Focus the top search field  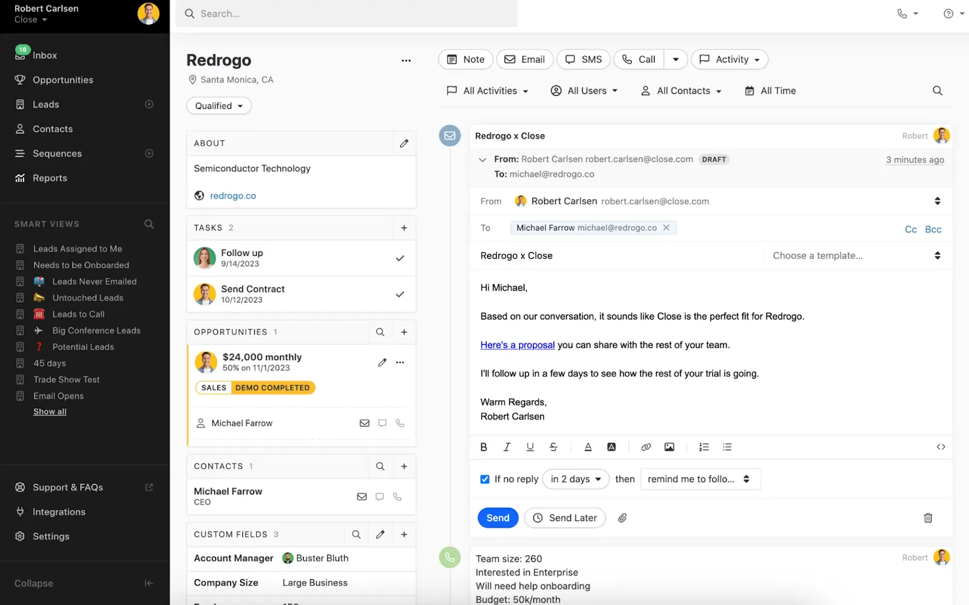(346, 13)
